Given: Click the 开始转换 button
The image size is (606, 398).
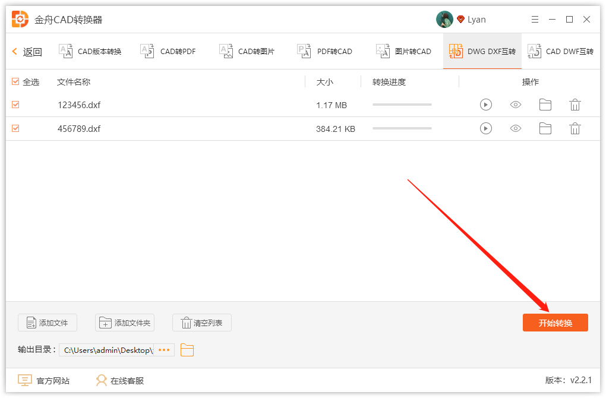Looking at the screenshot, I should [555, 323].
